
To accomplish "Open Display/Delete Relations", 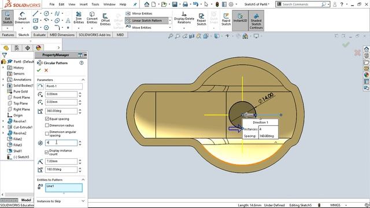I will click(184, 18).
